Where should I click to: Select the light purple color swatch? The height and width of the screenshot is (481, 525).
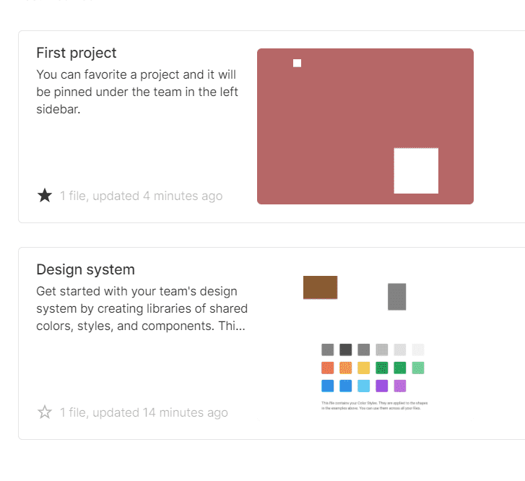coord(400,386)
